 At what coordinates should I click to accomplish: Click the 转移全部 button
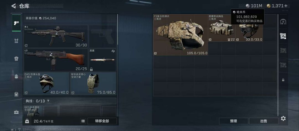coord(102,121)
